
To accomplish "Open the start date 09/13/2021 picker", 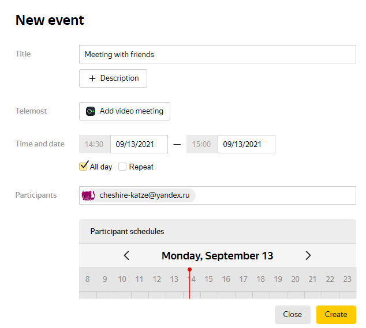I will point(139,144).
